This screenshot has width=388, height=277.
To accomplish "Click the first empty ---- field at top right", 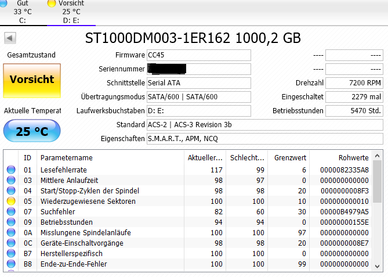I will coord(354,55).
